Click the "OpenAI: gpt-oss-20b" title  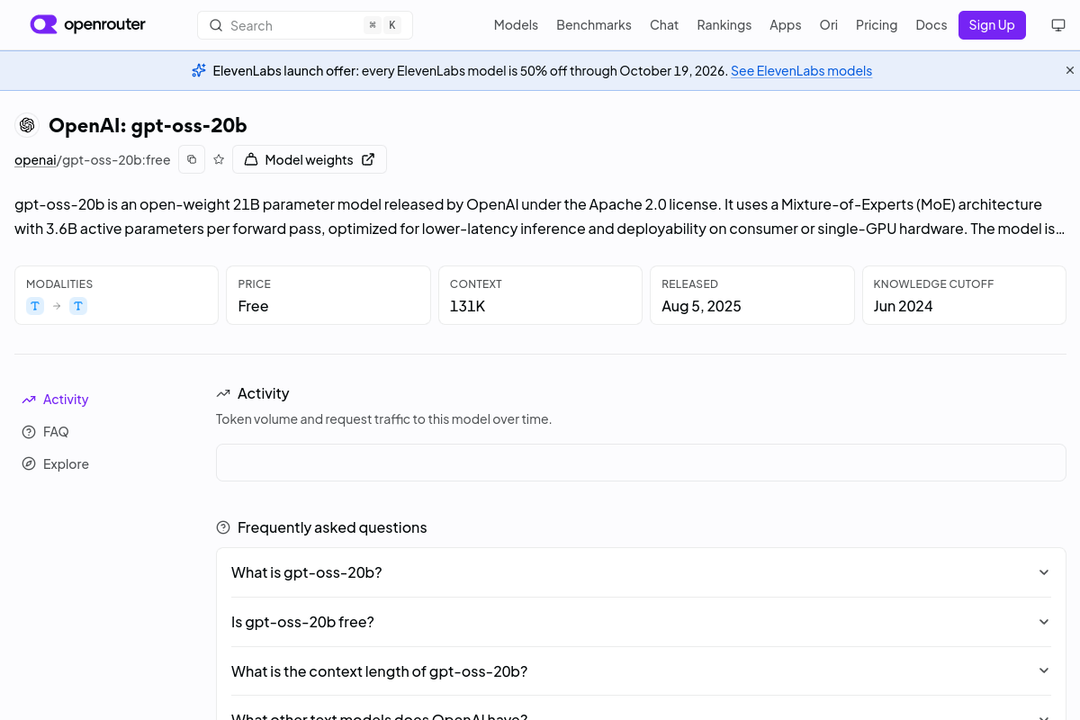click(x=148, y=125)
